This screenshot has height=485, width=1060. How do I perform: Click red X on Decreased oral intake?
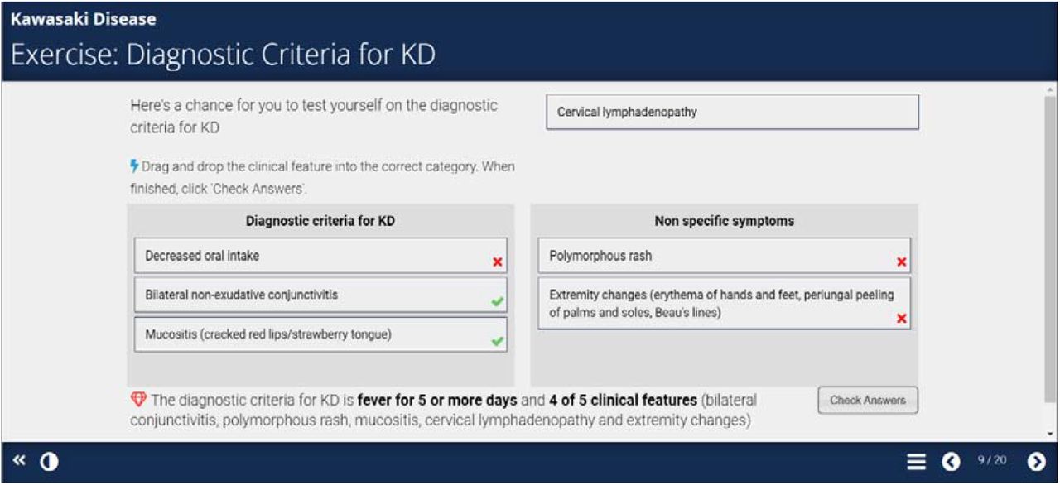click(x=498, y=262)
